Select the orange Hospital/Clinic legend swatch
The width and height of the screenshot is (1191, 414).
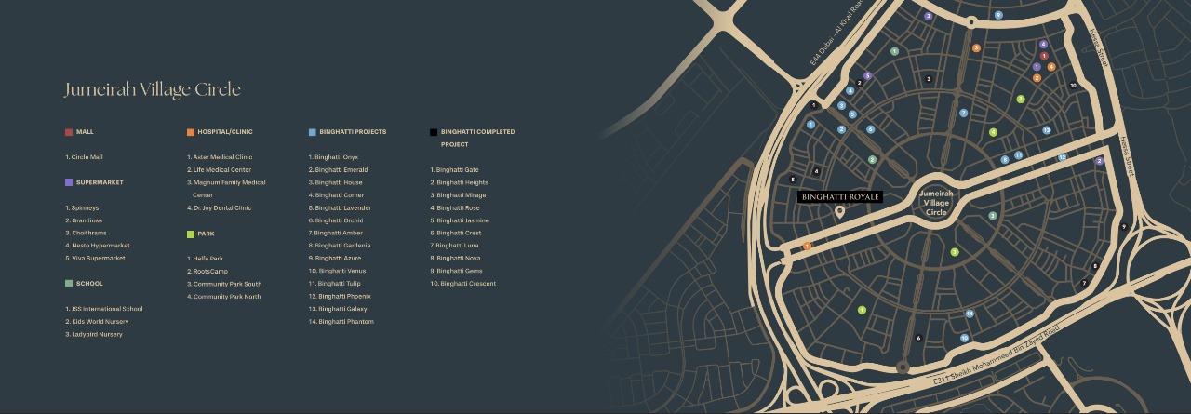[x=191, y=132]
